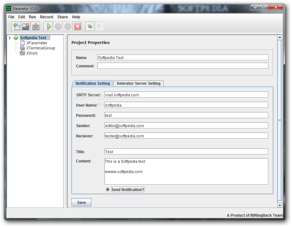Screen dimensions: 292x227
Task: Minimize the Xelerator window
Action: click(255, 7)
